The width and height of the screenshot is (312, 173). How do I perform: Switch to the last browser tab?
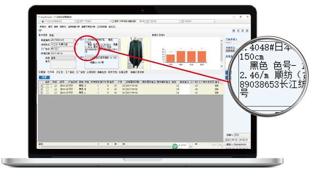coord(198,21)
